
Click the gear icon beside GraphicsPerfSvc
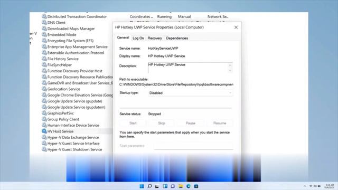point(44,113)
